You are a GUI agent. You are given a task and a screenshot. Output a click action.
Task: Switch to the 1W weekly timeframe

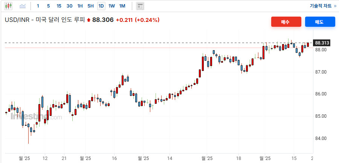[x=111, y=6]
